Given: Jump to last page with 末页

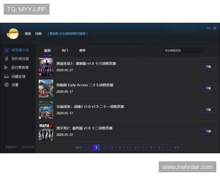Looking at the screenshot, I should [177, 148].
